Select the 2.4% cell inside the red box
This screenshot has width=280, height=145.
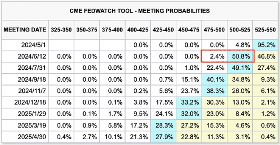214,57
